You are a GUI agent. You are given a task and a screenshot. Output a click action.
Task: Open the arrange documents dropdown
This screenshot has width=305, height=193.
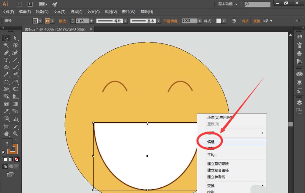[x=43, y=4]
